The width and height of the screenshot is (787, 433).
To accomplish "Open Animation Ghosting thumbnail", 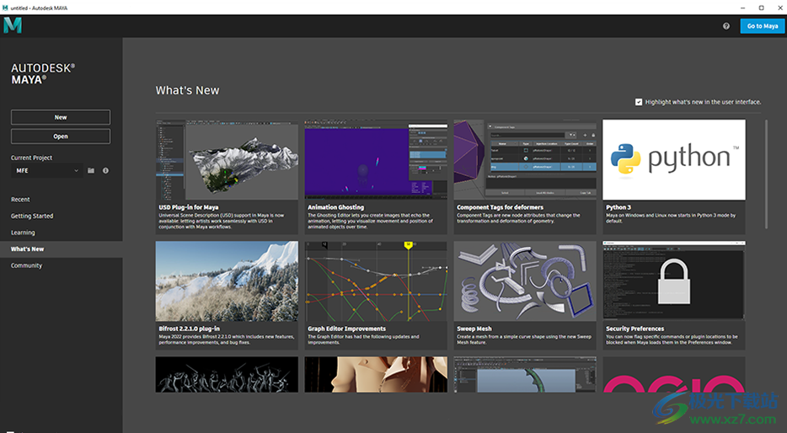I will 376,160.
